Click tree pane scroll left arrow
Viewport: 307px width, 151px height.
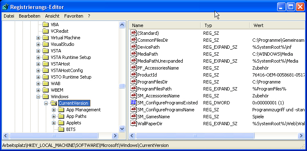click(x=5, y=135)
